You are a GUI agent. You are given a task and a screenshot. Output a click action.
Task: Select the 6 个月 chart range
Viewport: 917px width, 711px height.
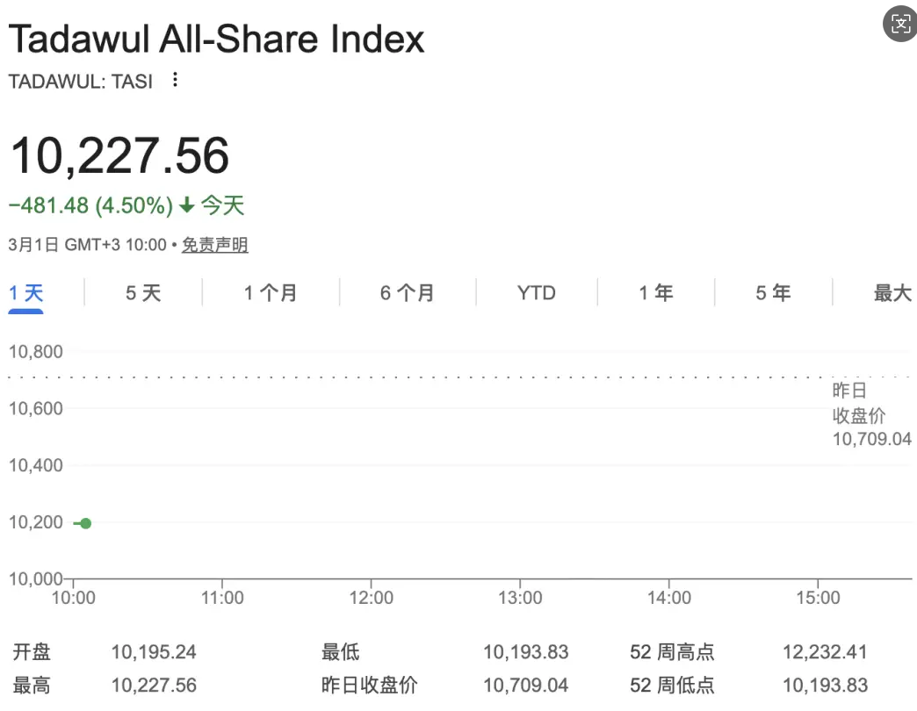[407, 293]
